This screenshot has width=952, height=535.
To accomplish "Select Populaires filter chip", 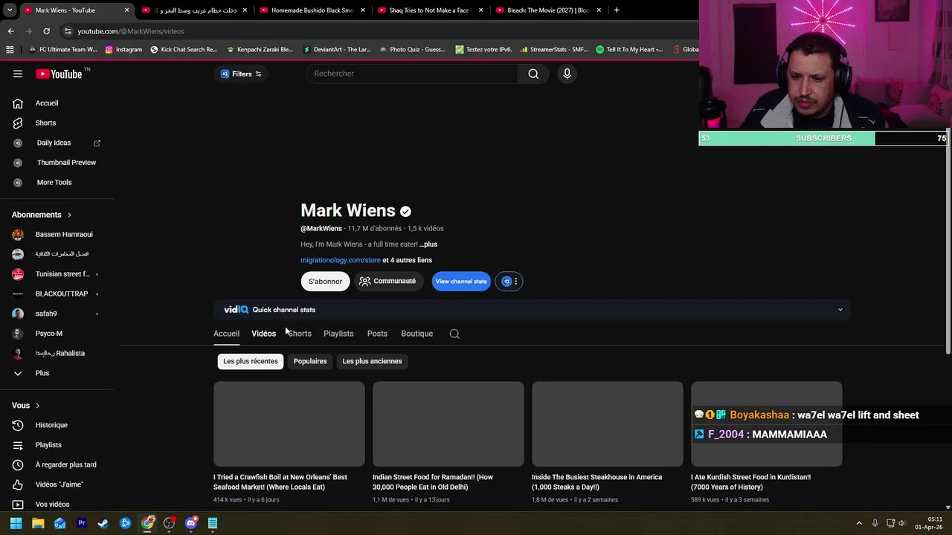I will point(310,361).
